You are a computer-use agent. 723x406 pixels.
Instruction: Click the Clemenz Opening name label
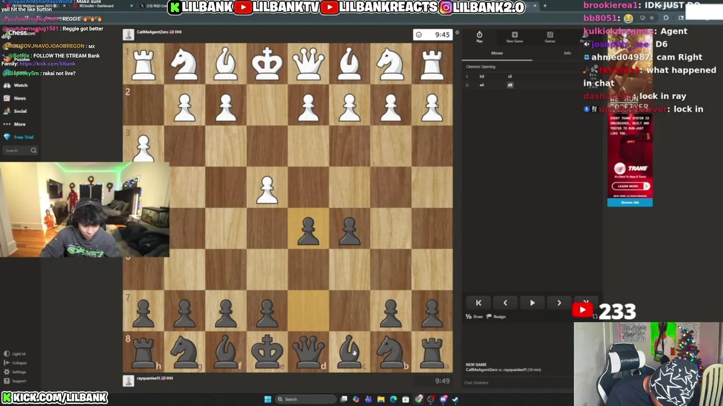pos(481,67)
